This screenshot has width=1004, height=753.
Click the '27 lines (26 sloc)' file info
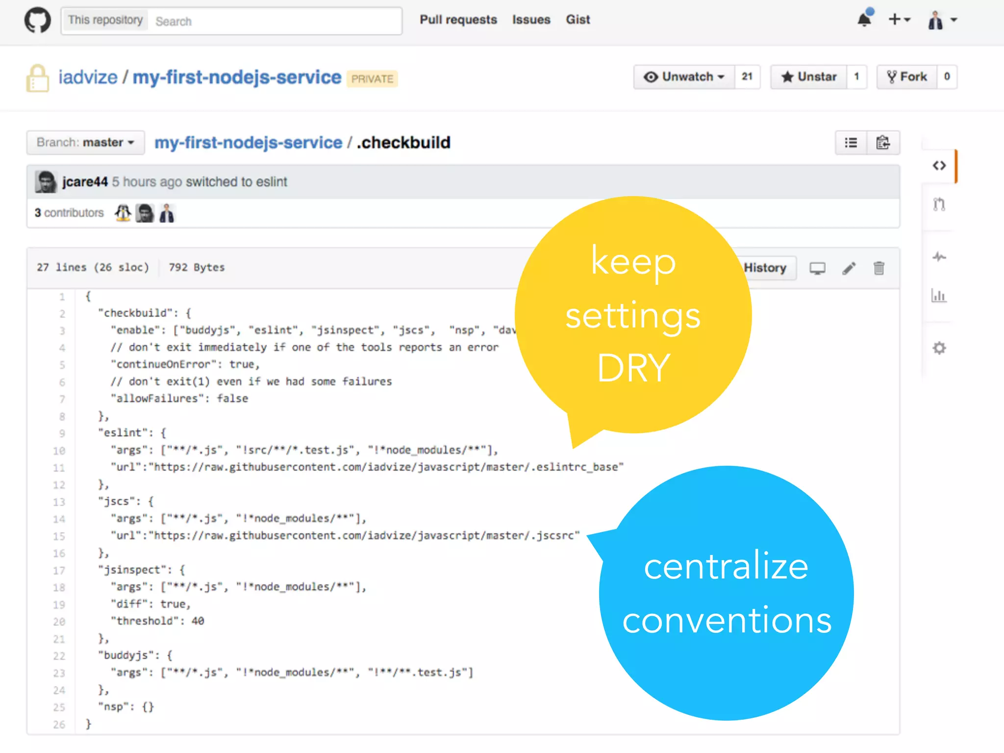93,268
